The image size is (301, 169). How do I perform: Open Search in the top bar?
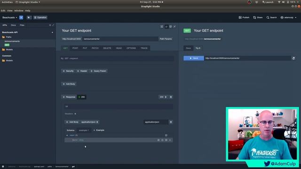[x=271, y=17]
